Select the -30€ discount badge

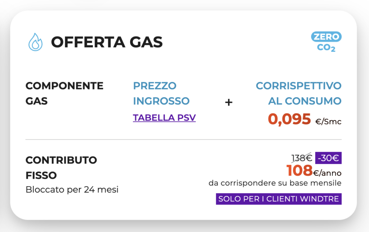pyautogui.click(x=328, y=158)
